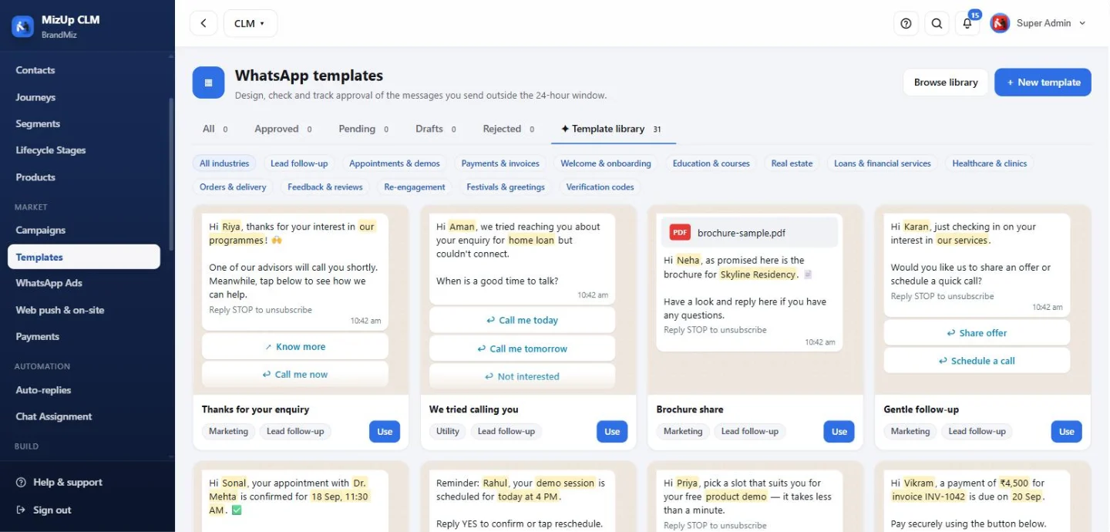Open the help question-mark icon
This screenshot has height=532, width=1110.
coord(906,23)
